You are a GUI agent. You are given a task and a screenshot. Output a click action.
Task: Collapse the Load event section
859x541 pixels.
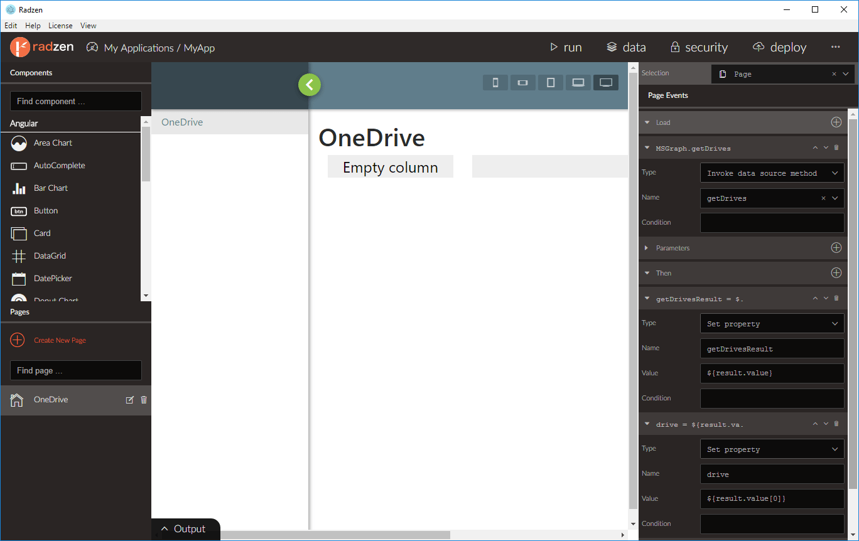647,122
